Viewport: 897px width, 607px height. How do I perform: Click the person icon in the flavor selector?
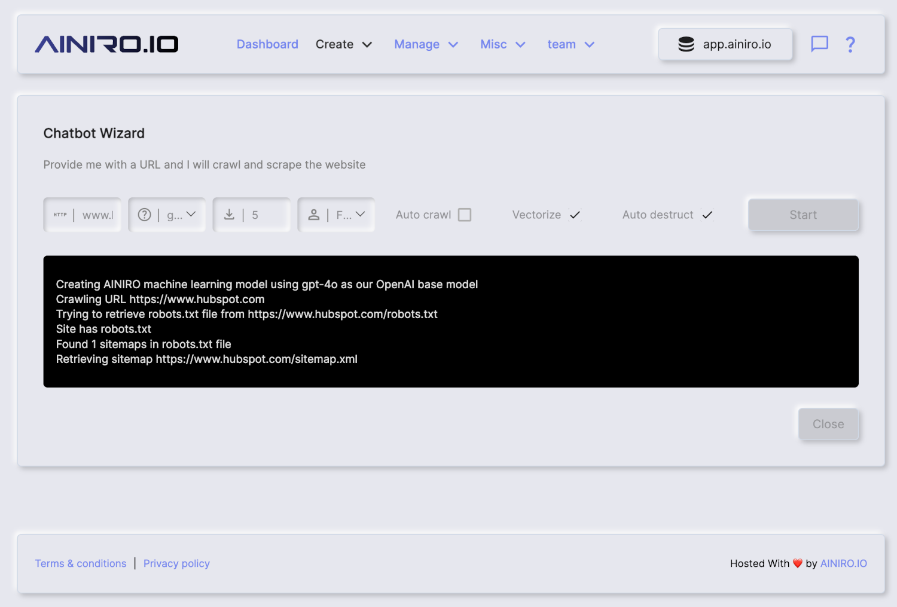[314, 215]
